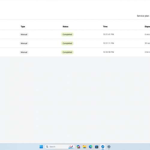Open the Settings gear on taskbar
This screenshot has height=150, width=150.
click(109, 147)
